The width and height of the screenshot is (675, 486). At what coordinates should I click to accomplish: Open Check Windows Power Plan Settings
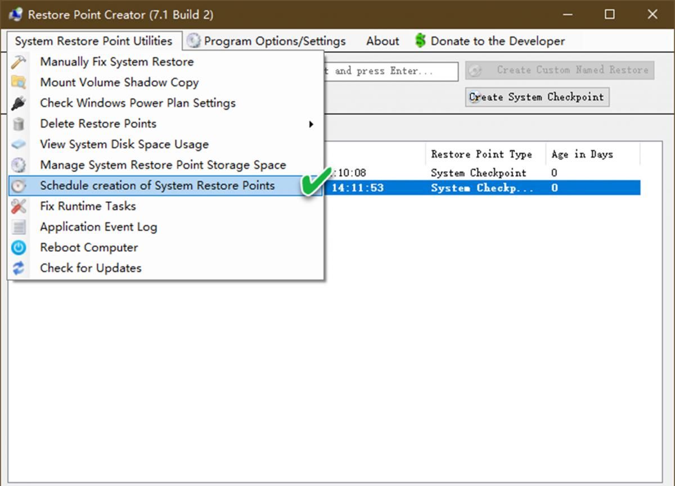pos(166,103)
